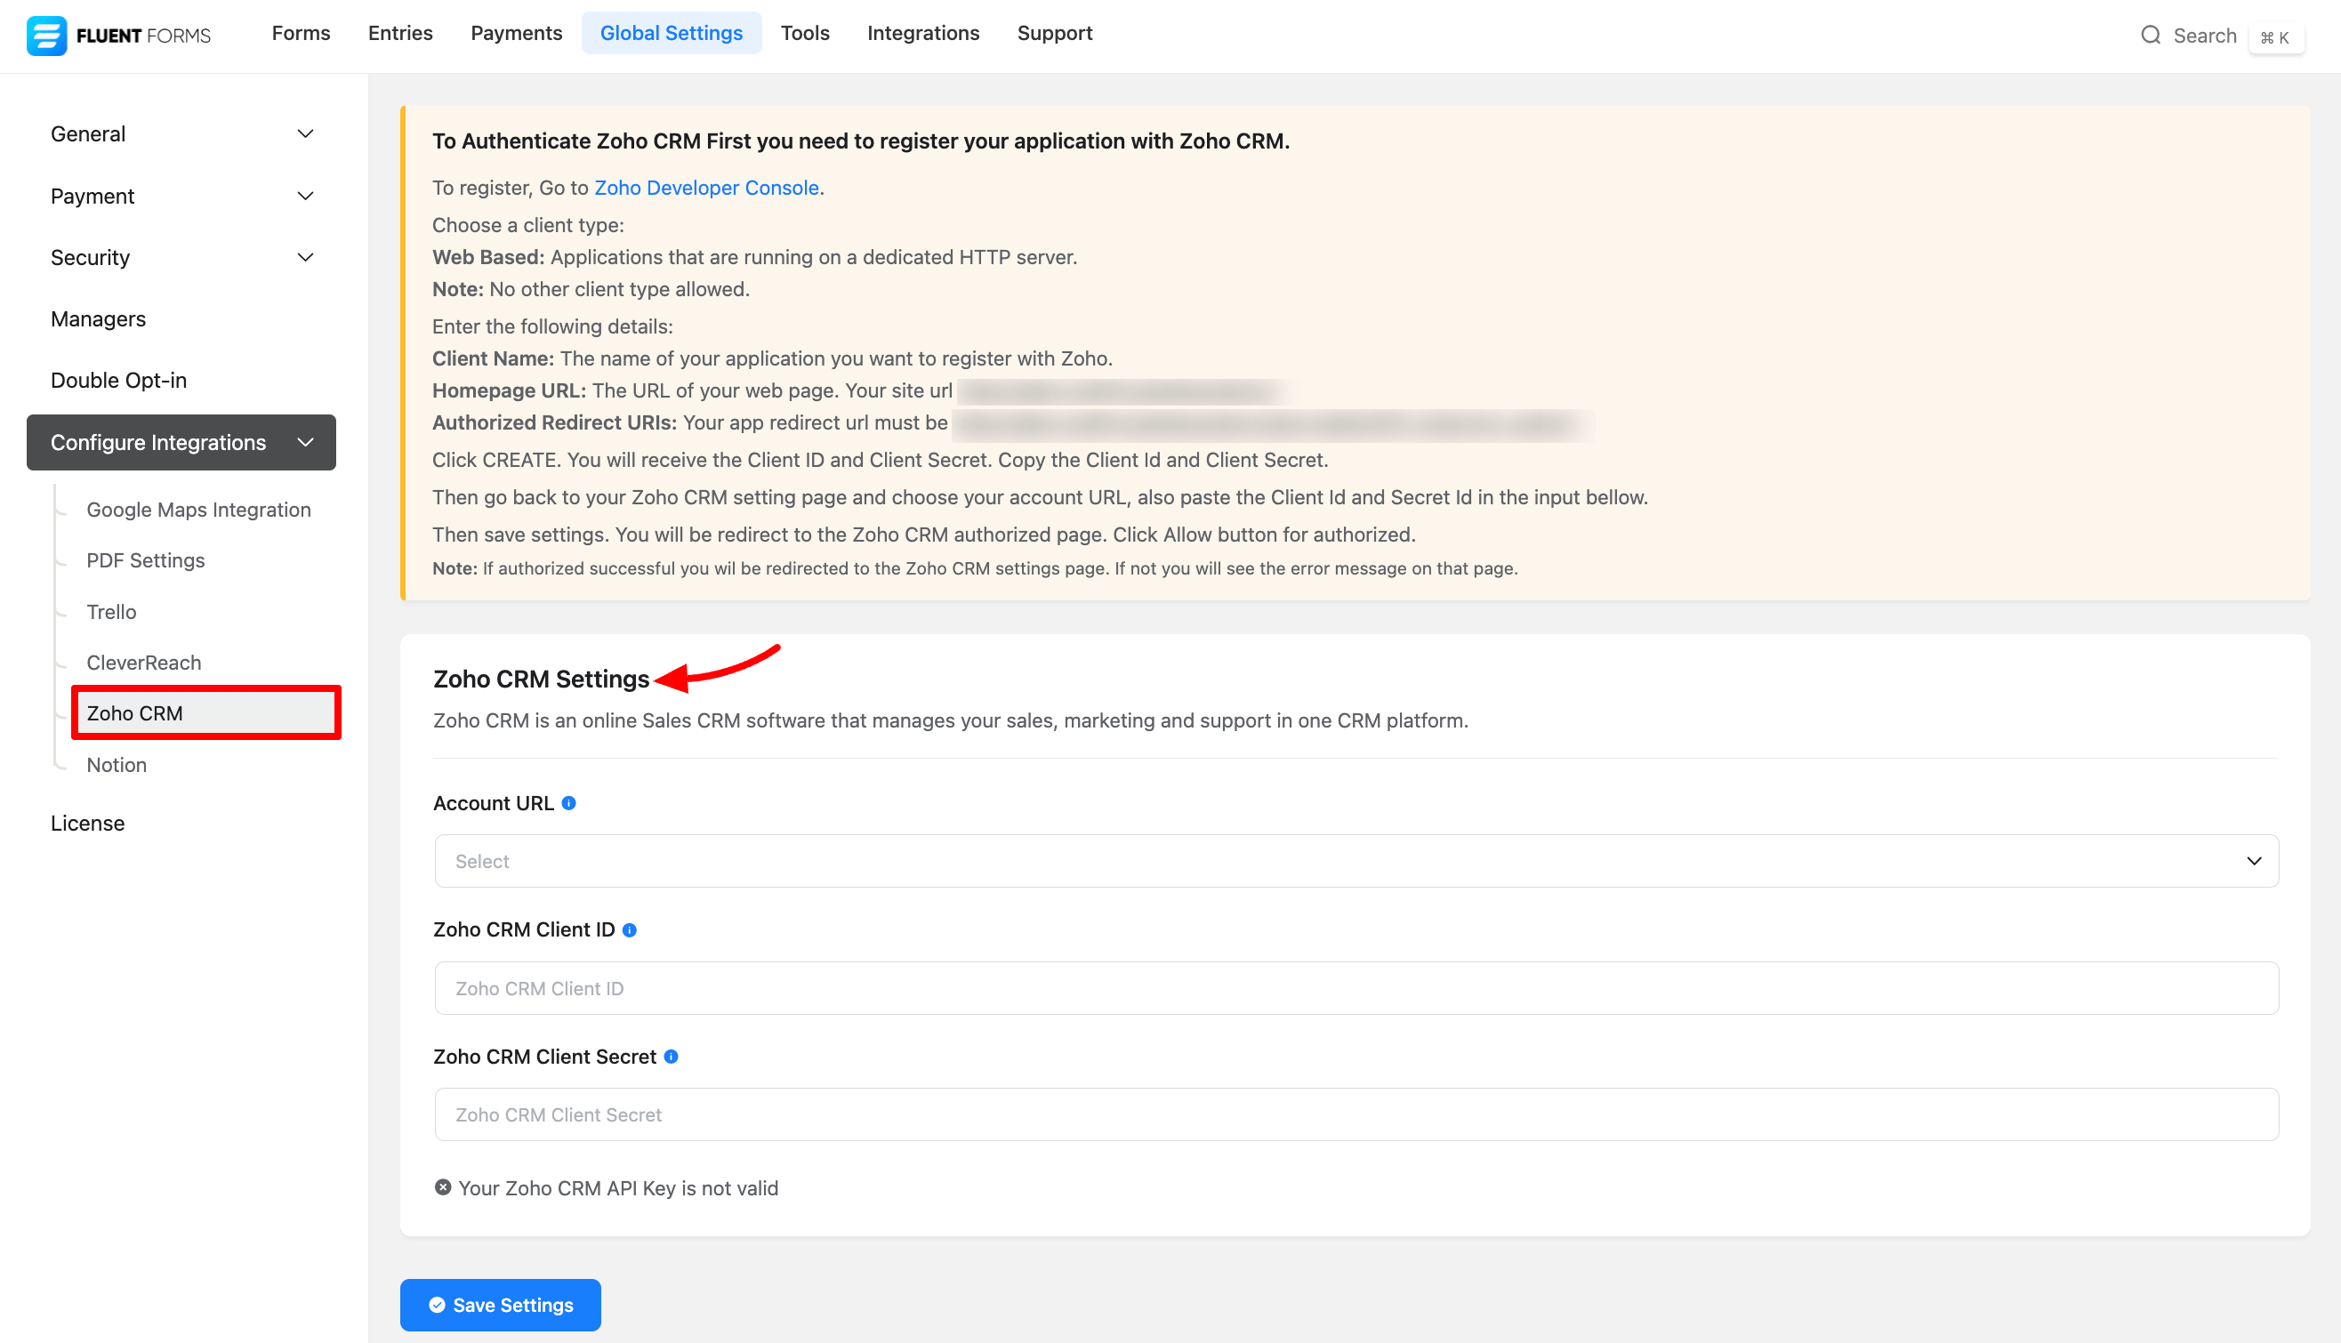Click the Fluent Forms logo icon

tap(46, 35)
